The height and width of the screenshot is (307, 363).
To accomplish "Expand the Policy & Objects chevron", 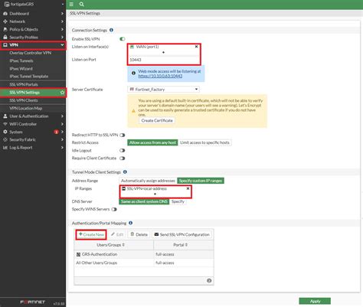I will tap(62, 29).
